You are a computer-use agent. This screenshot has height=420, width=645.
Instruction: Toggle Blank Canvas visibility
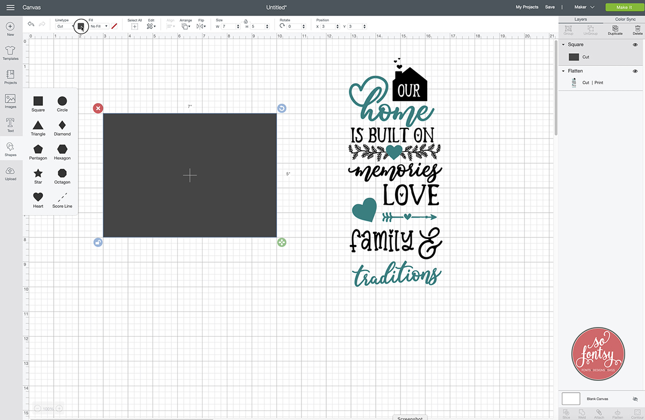[x=635, y=399]
